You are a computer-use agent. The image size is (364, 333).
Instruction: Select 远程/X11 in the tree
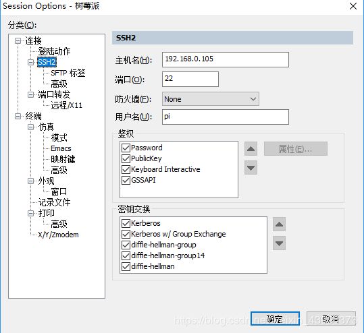point(67,105)
